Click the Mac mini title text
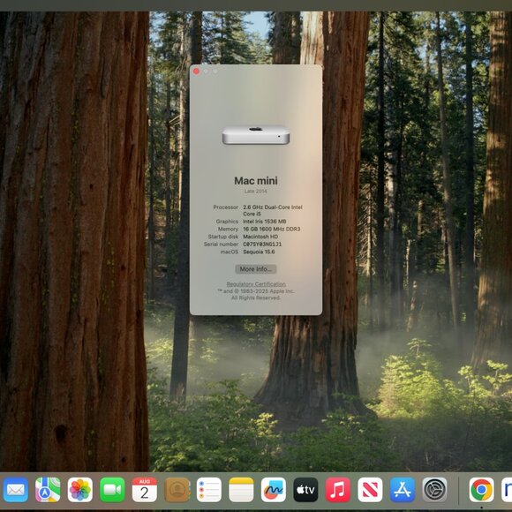 point(256,181)
